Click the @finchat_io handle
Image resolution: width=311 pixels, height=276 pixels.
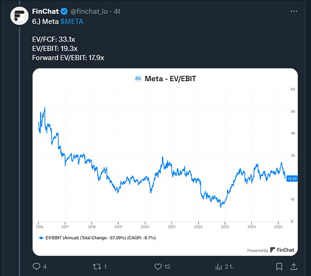[x=89, y=12]
